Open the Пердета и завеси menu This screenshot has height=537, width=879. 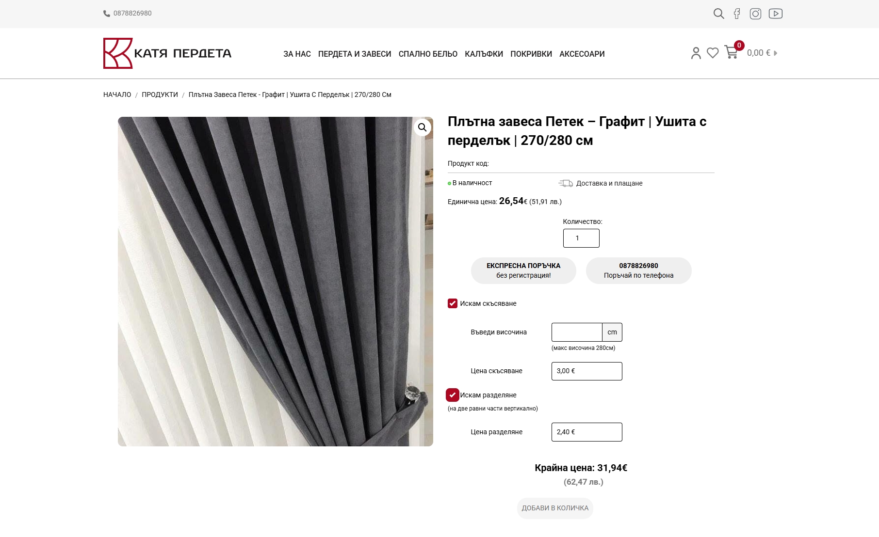tap(355, 54)
